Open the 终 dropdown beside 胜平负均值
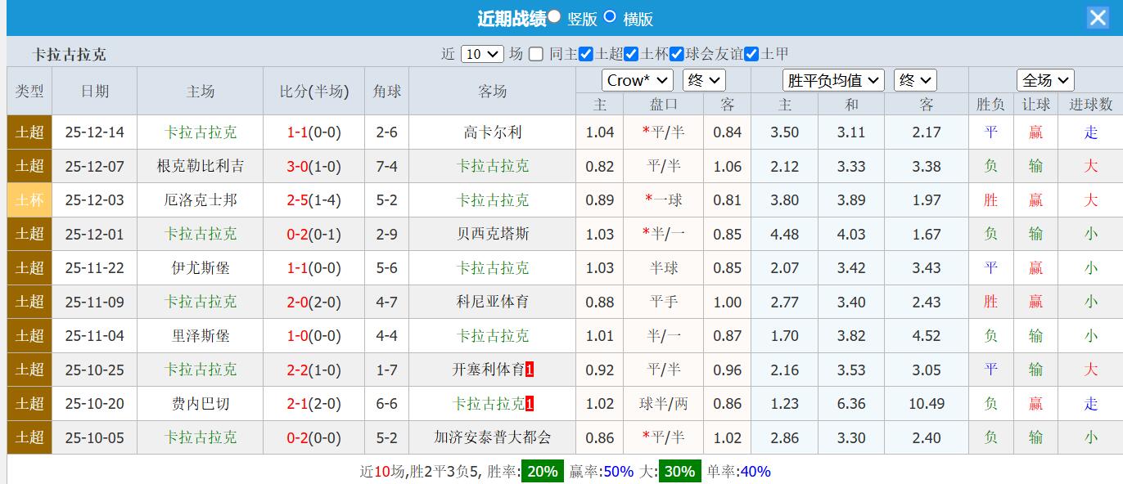 click(x=915, y=79)
